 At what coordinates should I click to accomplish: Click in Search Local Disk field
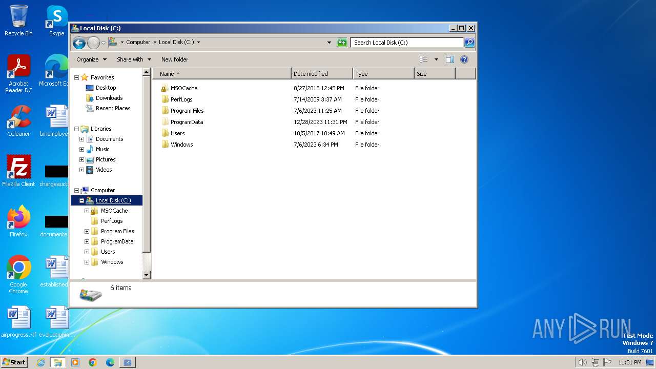(x=407, y=43)
